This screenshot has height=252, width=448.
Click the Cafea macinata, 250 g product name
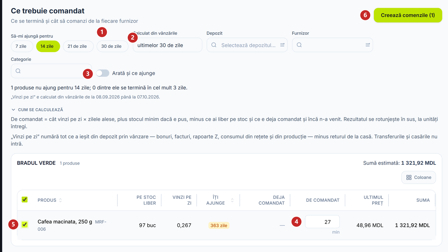click(65, 222)
